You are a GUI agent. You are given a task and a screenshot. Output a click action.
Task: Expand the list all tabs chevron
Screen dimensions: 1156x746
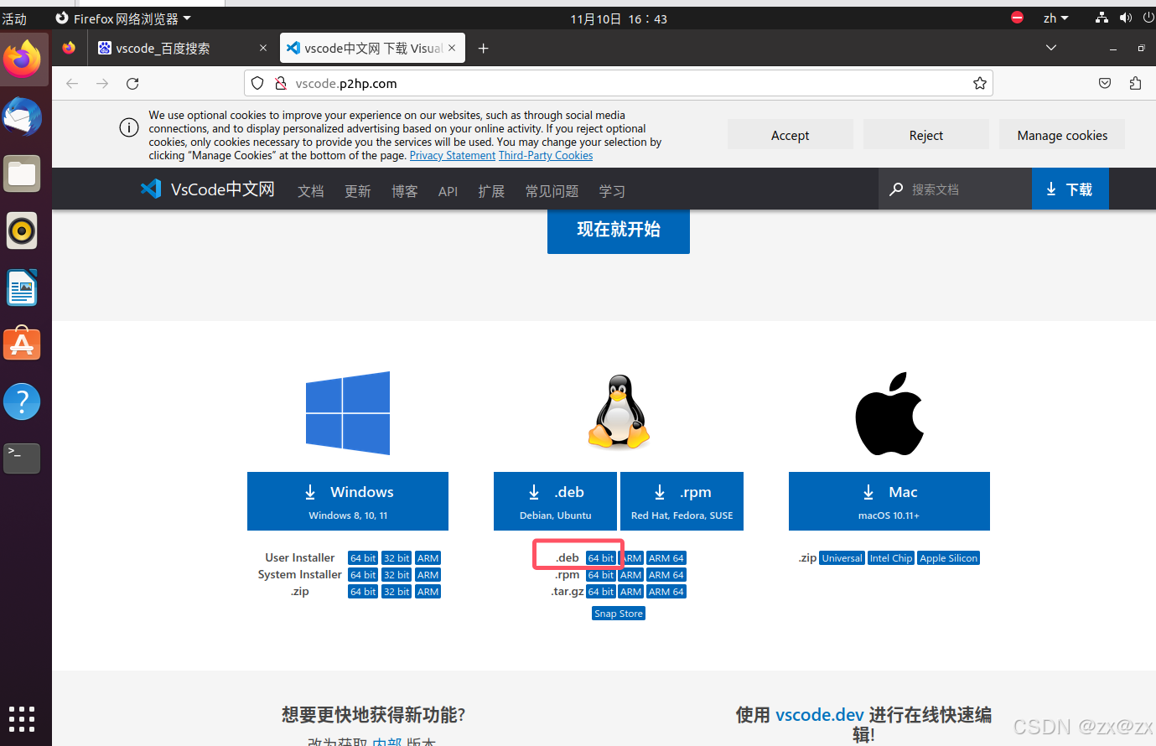pyautogui.click(x=1051, y=48)
